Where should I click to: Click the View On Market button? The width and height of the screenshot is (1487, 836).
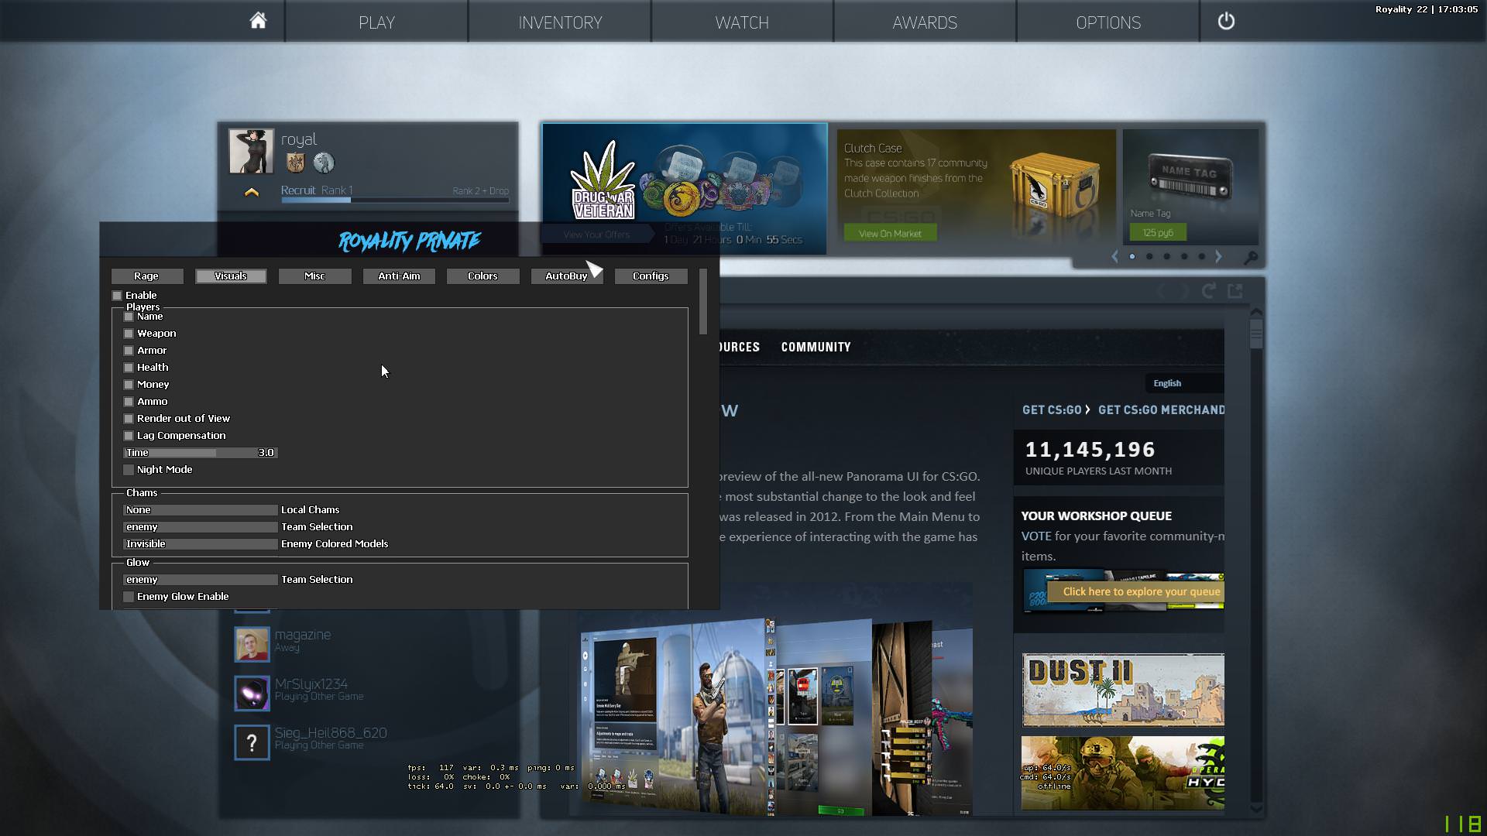click(x=890, y=233)
